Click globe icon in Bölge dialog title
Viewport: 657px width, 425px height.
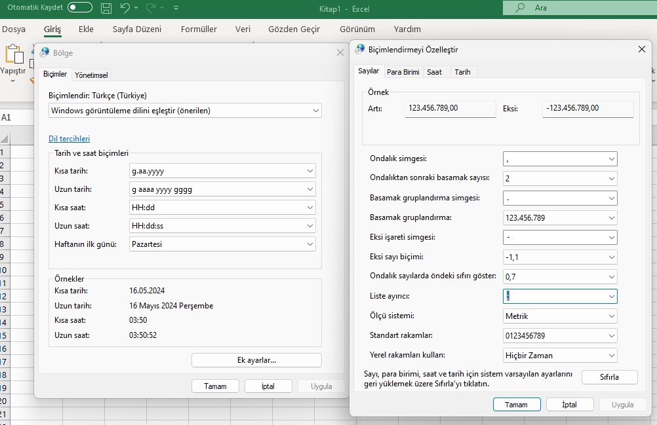pyautogui.click(x=45, y=52)
